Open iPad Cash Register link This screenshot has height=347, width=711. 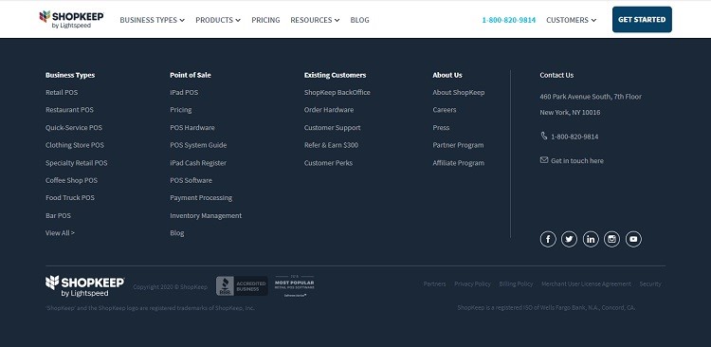tap(198, 163)
